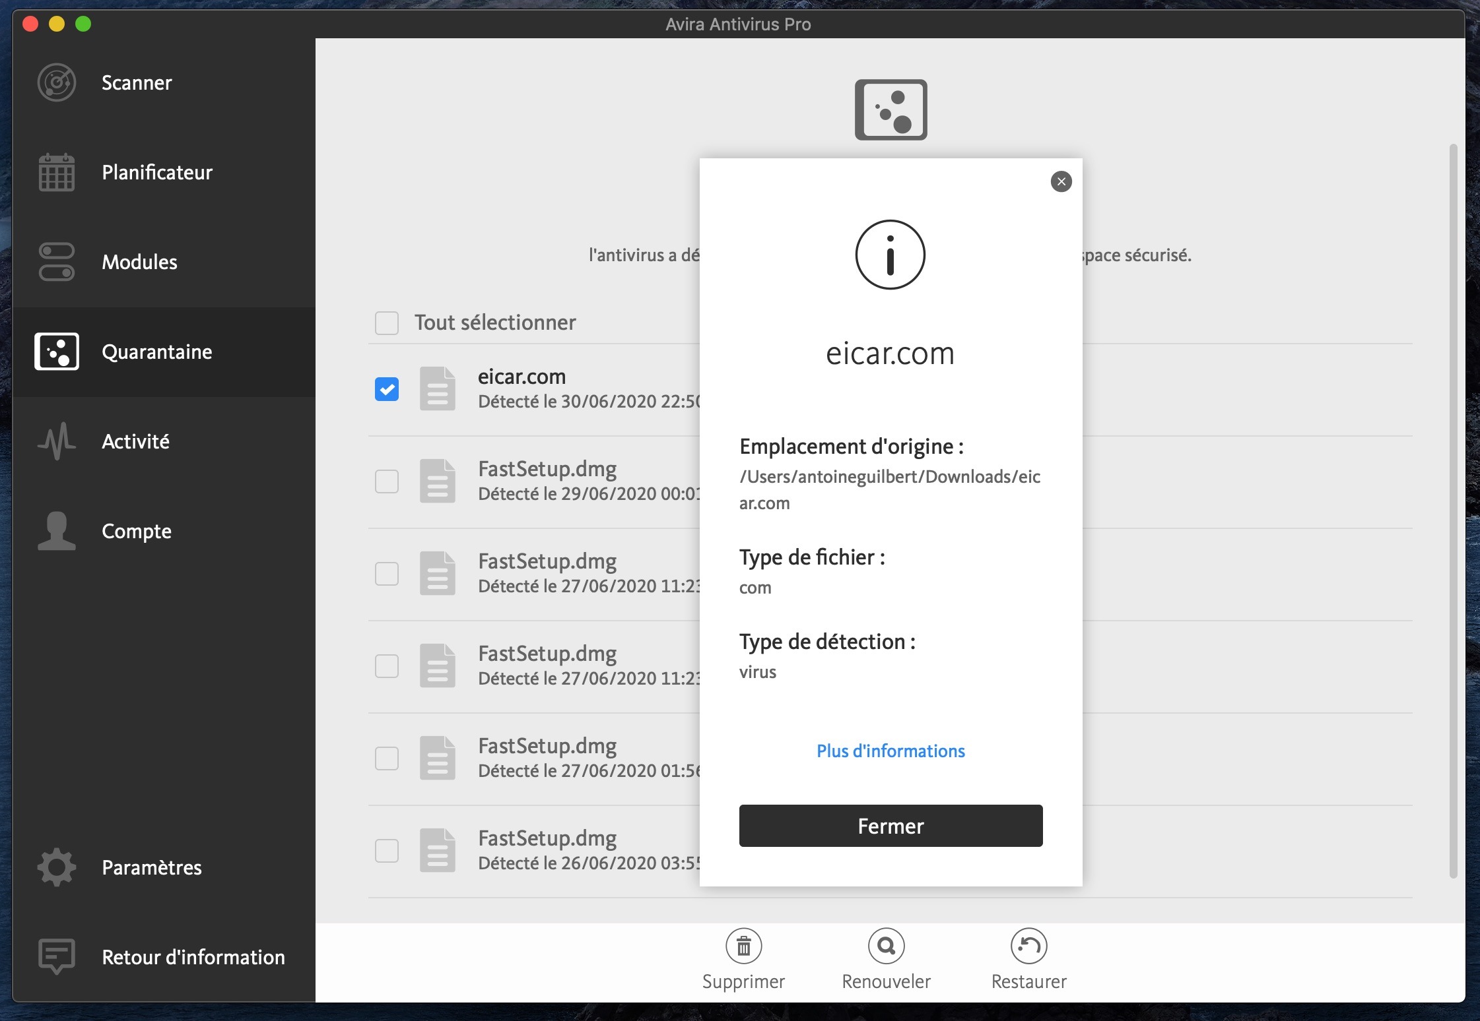The image size is (1480, 1021).
Task: Follow the Plus d'informations link
Action: tap(891, 751)
